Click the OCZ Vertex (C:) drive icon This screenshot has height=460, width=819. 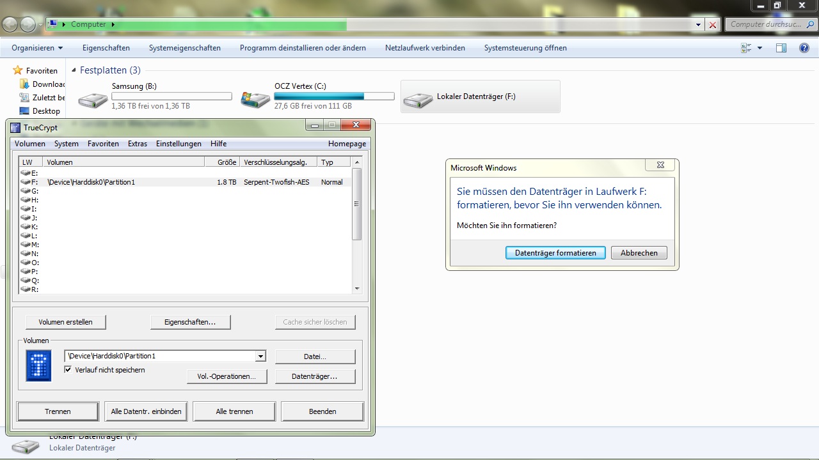point(255,100)
